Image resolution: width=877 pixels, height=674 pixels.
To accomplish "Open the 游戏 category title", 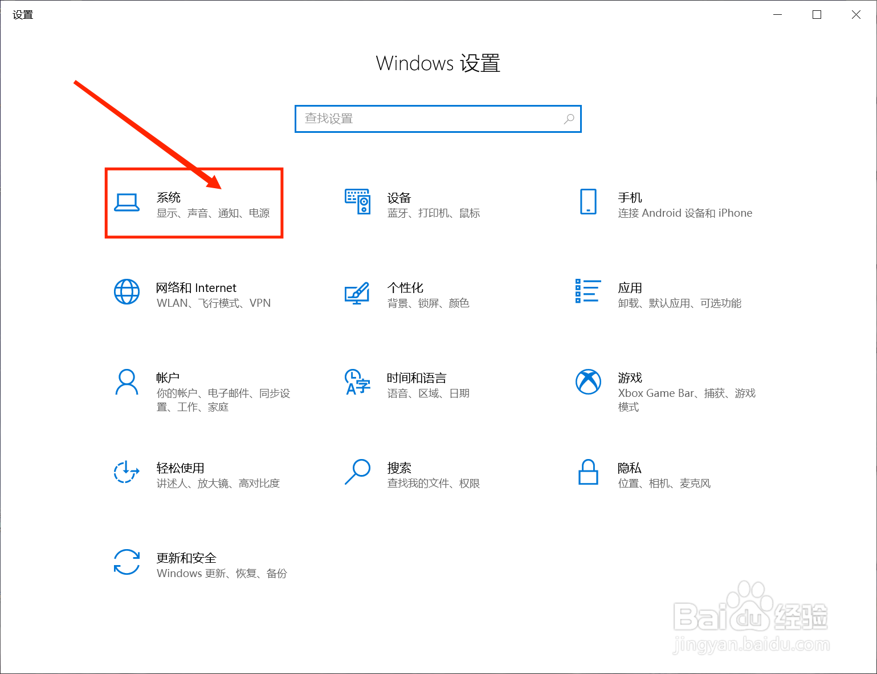I will tap(630, 377).
